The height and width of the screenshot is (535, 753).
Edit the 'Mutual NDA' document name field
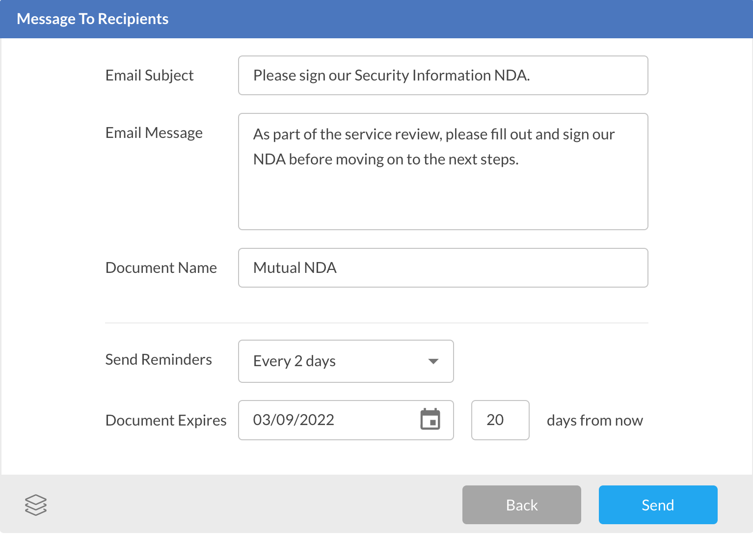443,268
